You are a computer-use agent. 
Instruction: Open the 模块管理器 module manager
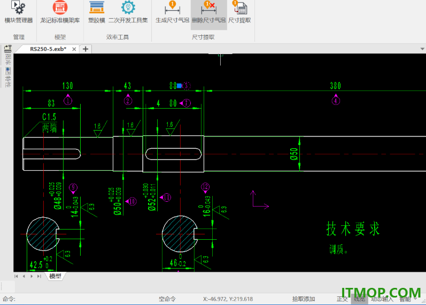[19, 12]
